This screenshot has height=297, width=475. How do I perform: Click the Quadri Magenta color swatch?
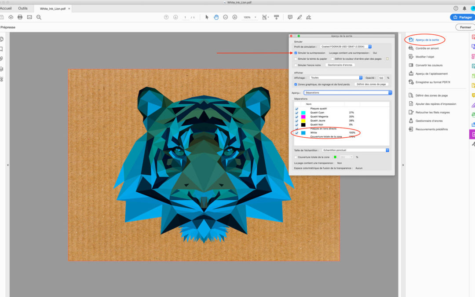click(303, 117)
